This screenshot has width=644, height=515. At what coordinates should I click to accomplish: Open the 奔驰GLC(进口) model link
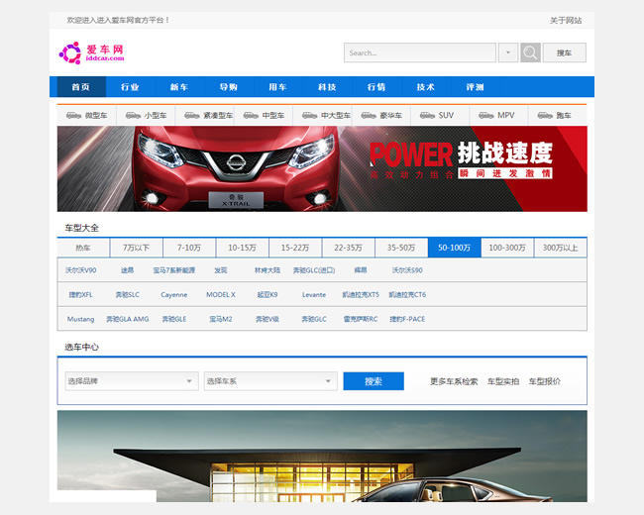[314, 270]
